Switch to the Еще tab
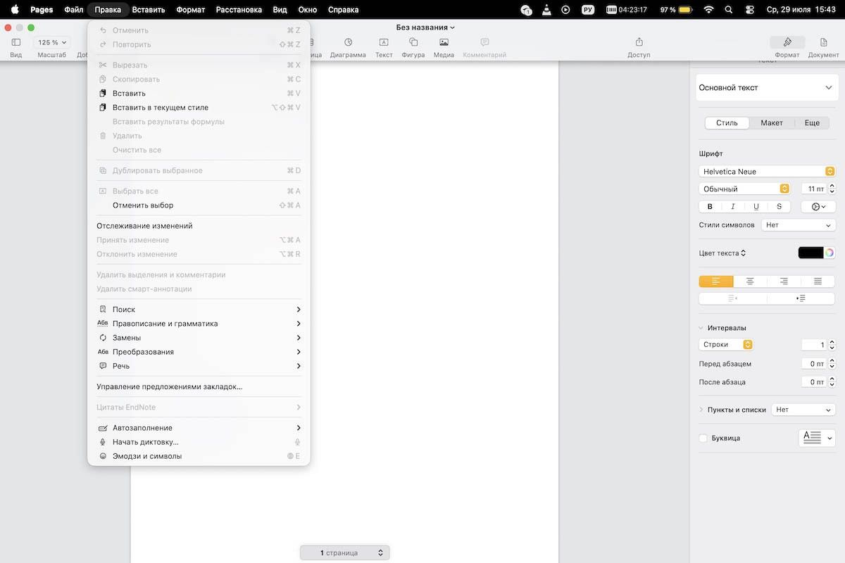The width and height of the screenshot is (845, 563). [x=812, y=122]
